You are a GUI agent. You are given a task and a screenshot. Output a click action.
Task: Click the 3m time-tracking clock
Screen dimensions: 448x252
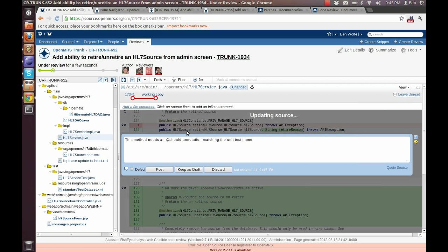point(198,80)
